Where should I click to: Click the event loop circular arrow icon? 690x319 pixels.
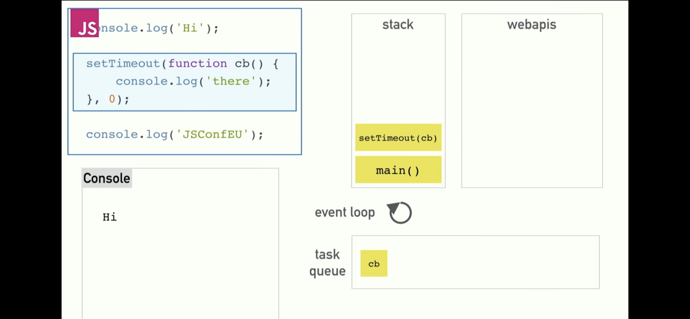click(400, 213)
